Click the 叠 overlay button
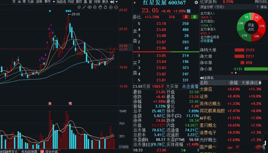Image resolution: width=268 pixels, height=153 pixels. tap(85, 2)
